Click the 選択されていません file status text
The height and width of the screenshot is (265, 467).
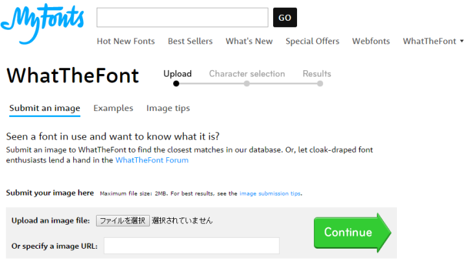coord(182,221)
